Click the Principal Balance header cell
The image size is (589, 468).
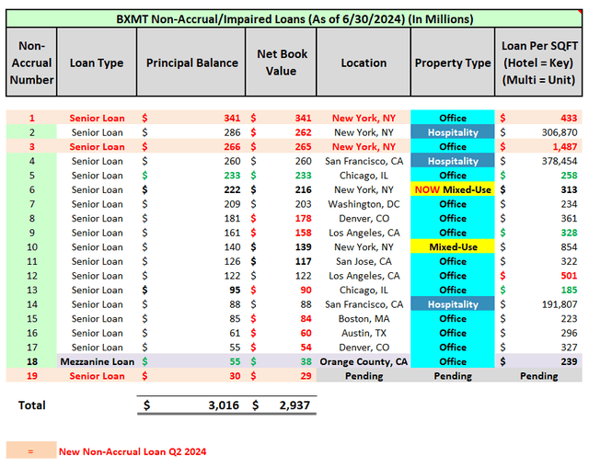(x=191, y=63)
